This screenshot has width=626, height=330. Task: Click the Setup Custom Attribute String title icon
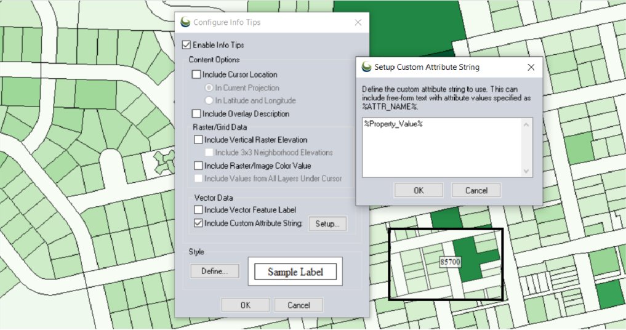(x=366, y=66)
